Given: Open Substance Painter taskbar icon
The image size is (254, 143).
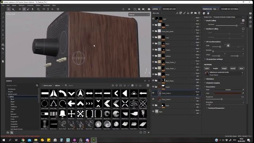Looking at the screenshot, I should tap(94, 140).
